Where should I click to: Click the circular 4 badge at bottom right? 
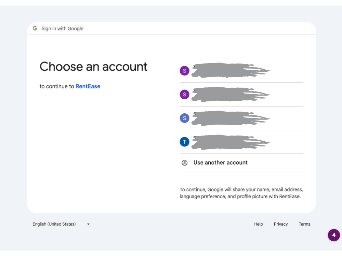(334, 235)
